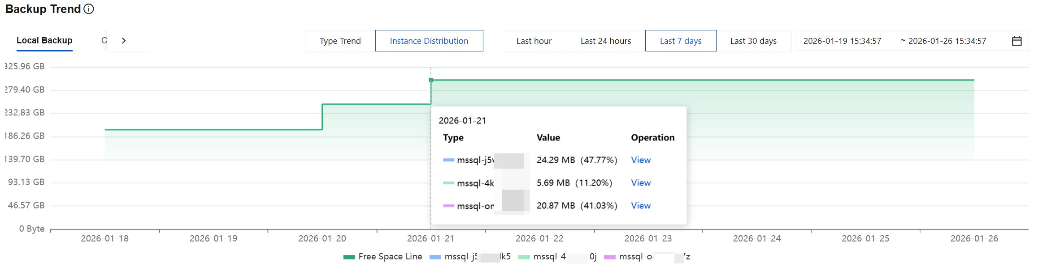This screenshot has height=267, width=1043.
Task: Hide the blue mssql-j5 series in legend
Action: pos(469,257)
